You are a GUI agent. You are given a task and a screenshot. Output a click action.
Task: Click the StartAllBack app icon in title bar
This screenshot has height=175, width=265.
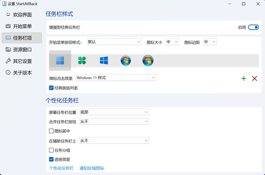point(5,4)
